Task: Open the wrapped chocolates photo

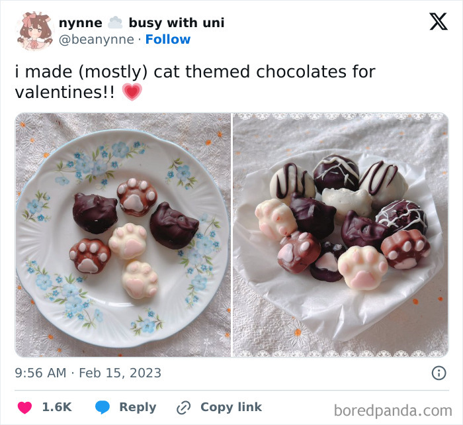Action: pyautogui.click(x=341, y=235)
